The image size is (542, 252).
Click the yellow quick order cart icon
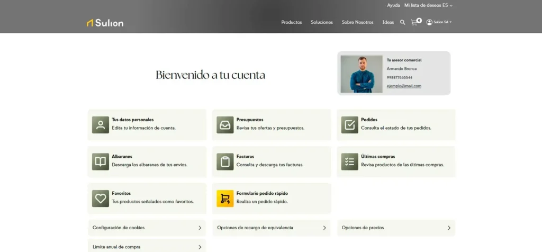coord(225,199)
